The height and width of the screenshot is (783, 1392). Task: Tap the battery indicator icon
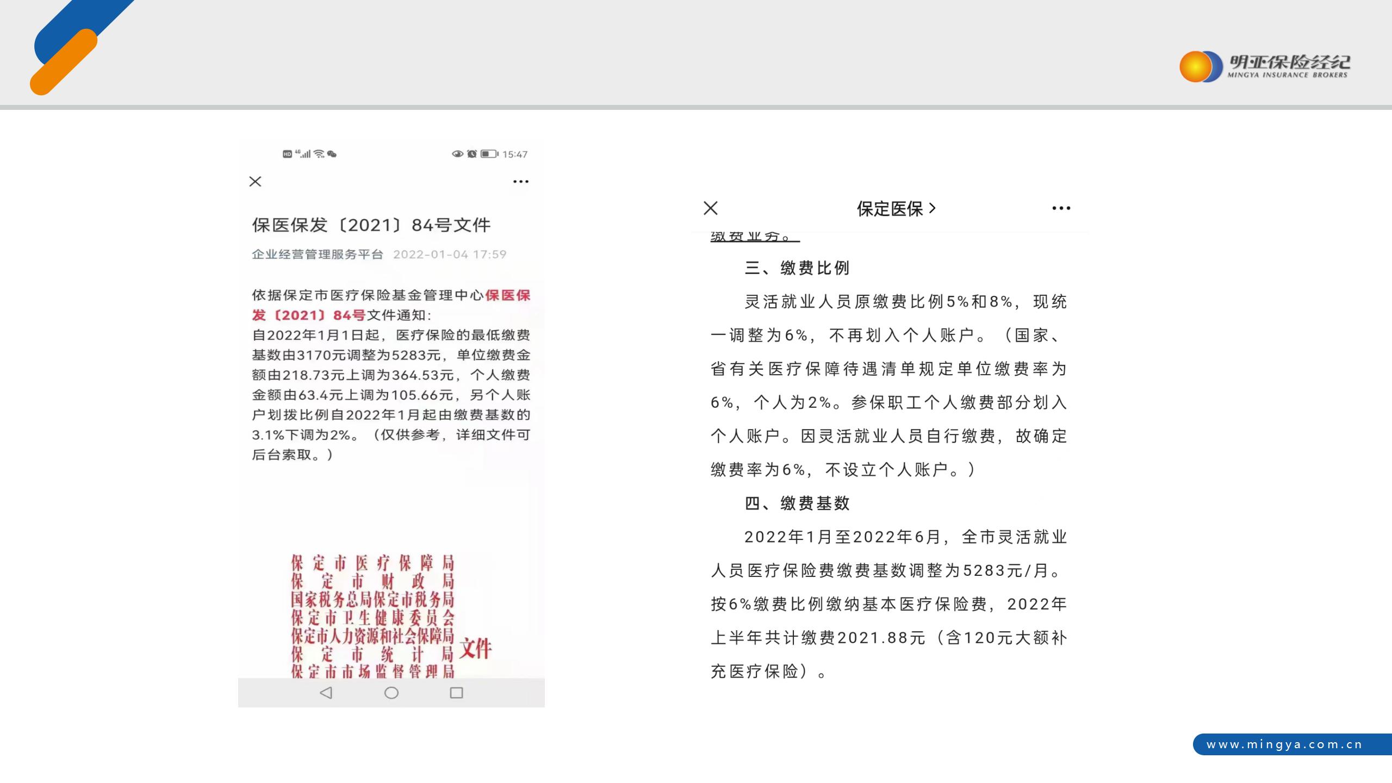(487, 154)
